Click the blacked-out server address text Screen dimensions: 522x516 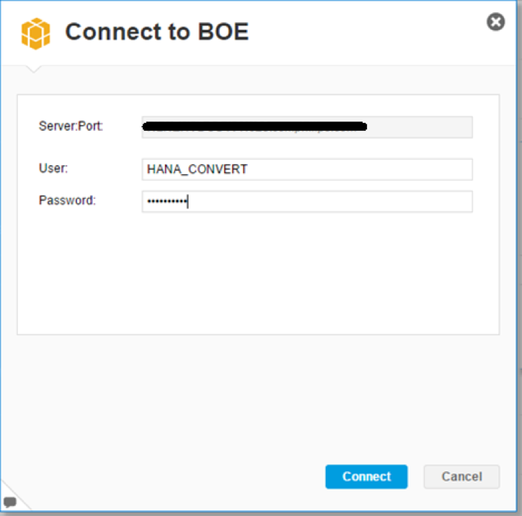tap(255, 127)
